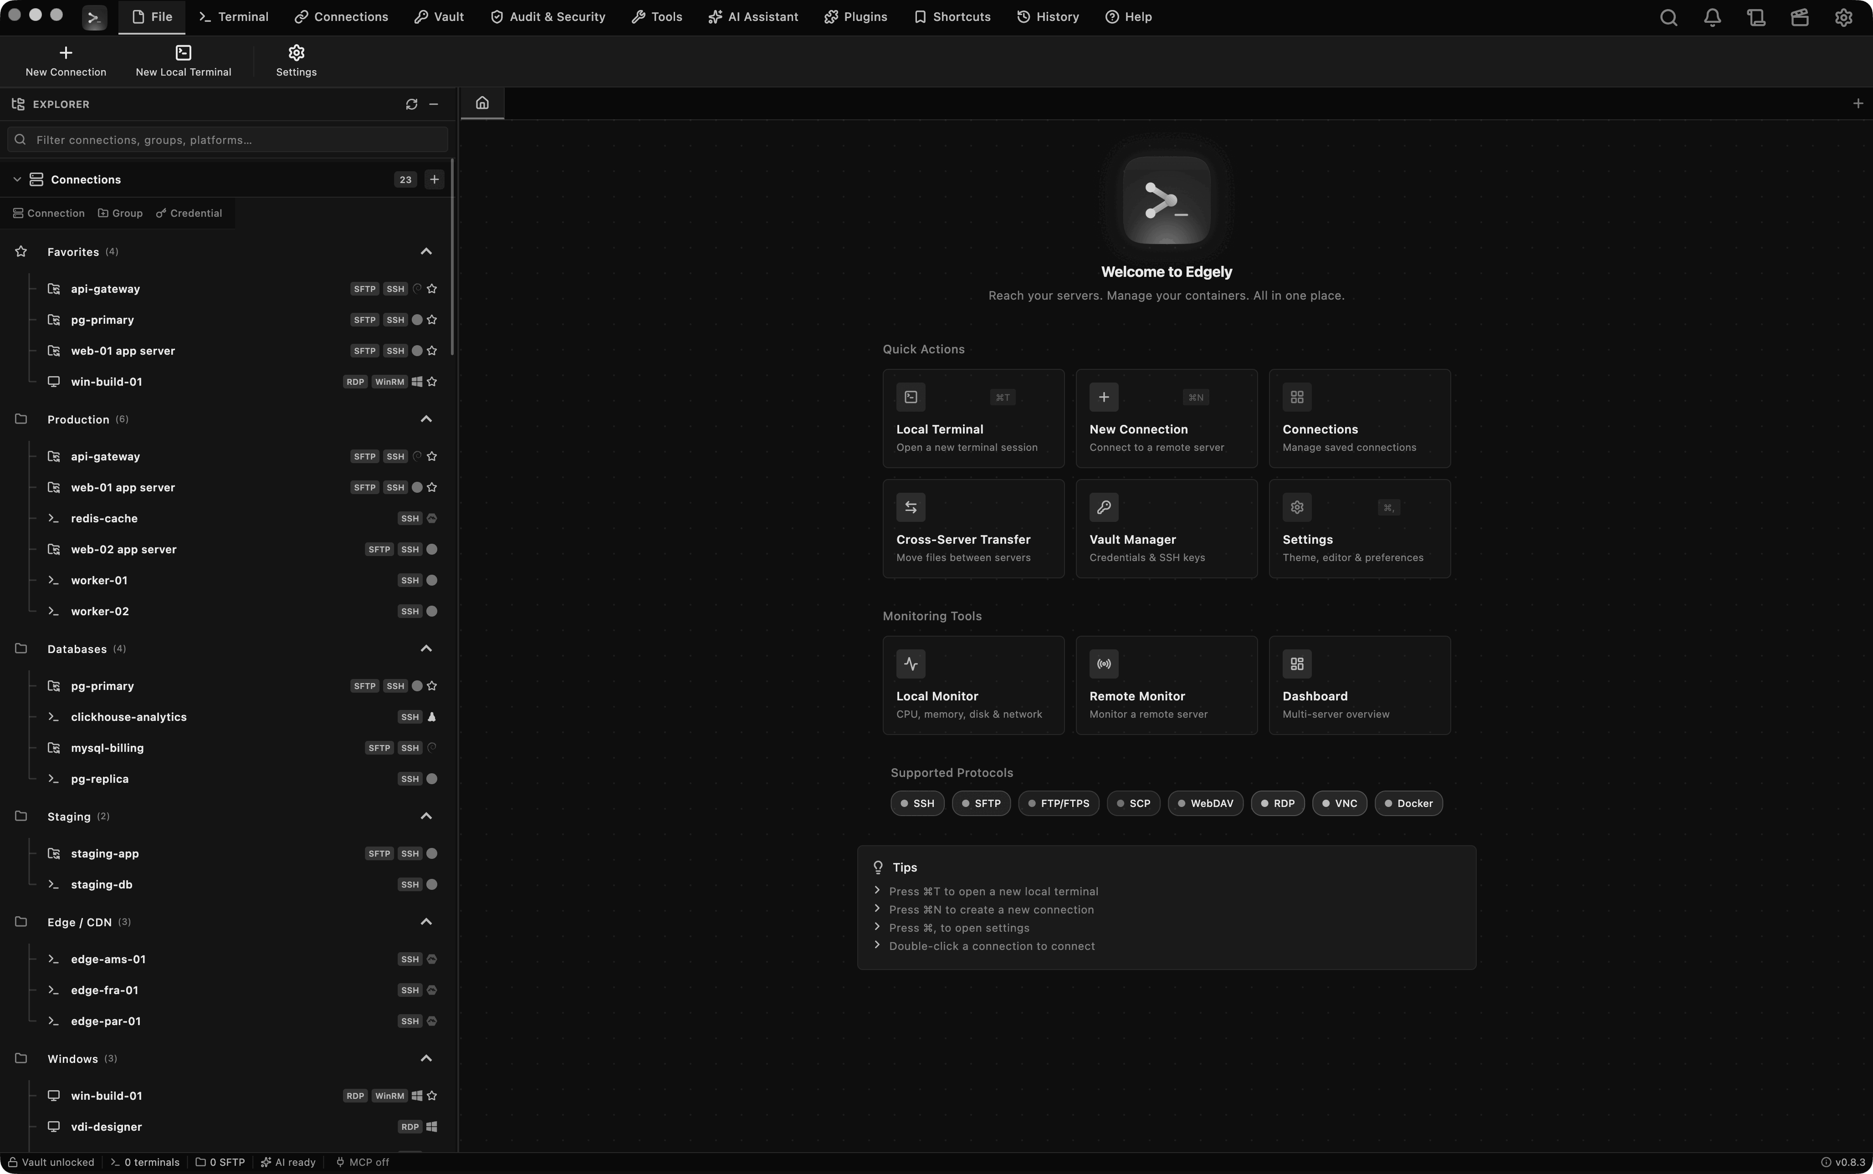
Task: Click the AI ready status indicator
Action: pyautogui.click(x=288, y=1162)
